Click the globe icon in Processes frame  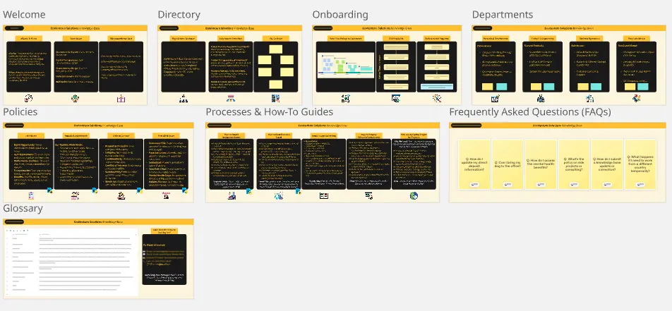pos(414,195)
